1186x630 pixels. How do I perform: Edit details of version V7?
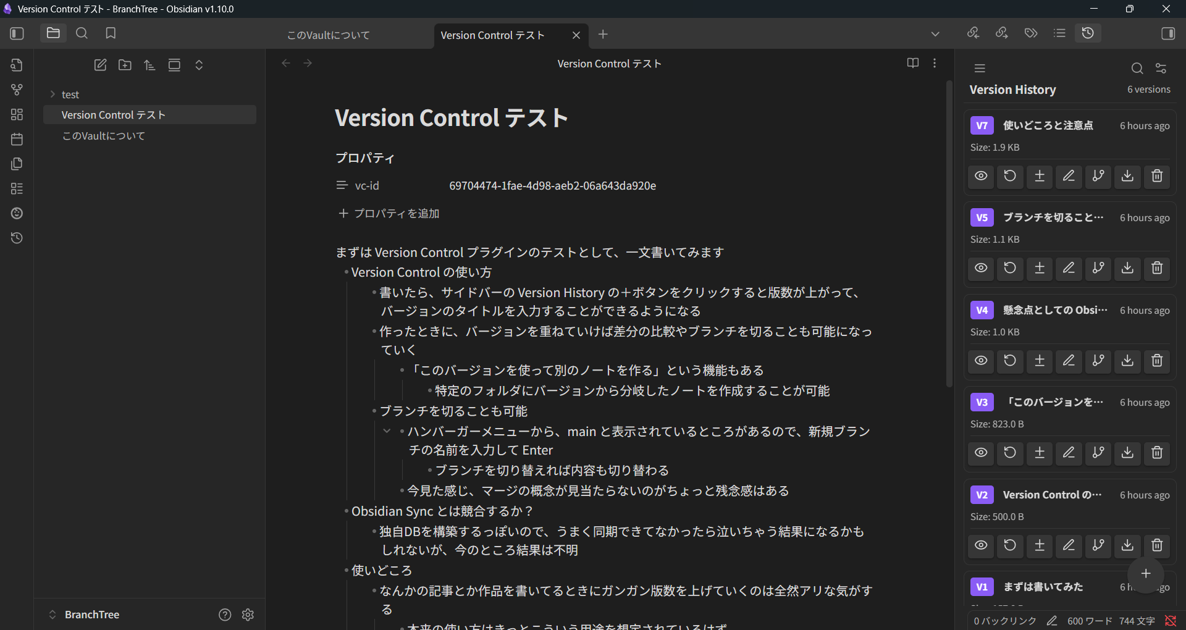(1069, 176)
